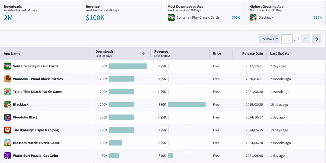Click $80K value in Highest Grossing card

[x=318, y=17]
